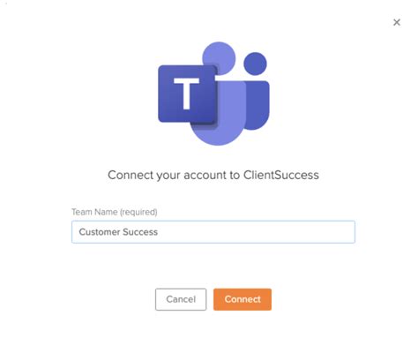Image resolution: width=418 pixels, height=353 pixels.
Task: Click the (required) hint text
Action: (138, 212)
